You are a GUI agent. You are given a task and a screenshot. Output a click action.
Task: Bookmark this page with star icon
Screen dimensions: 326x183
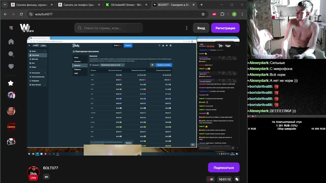click(x=203, y=14)
